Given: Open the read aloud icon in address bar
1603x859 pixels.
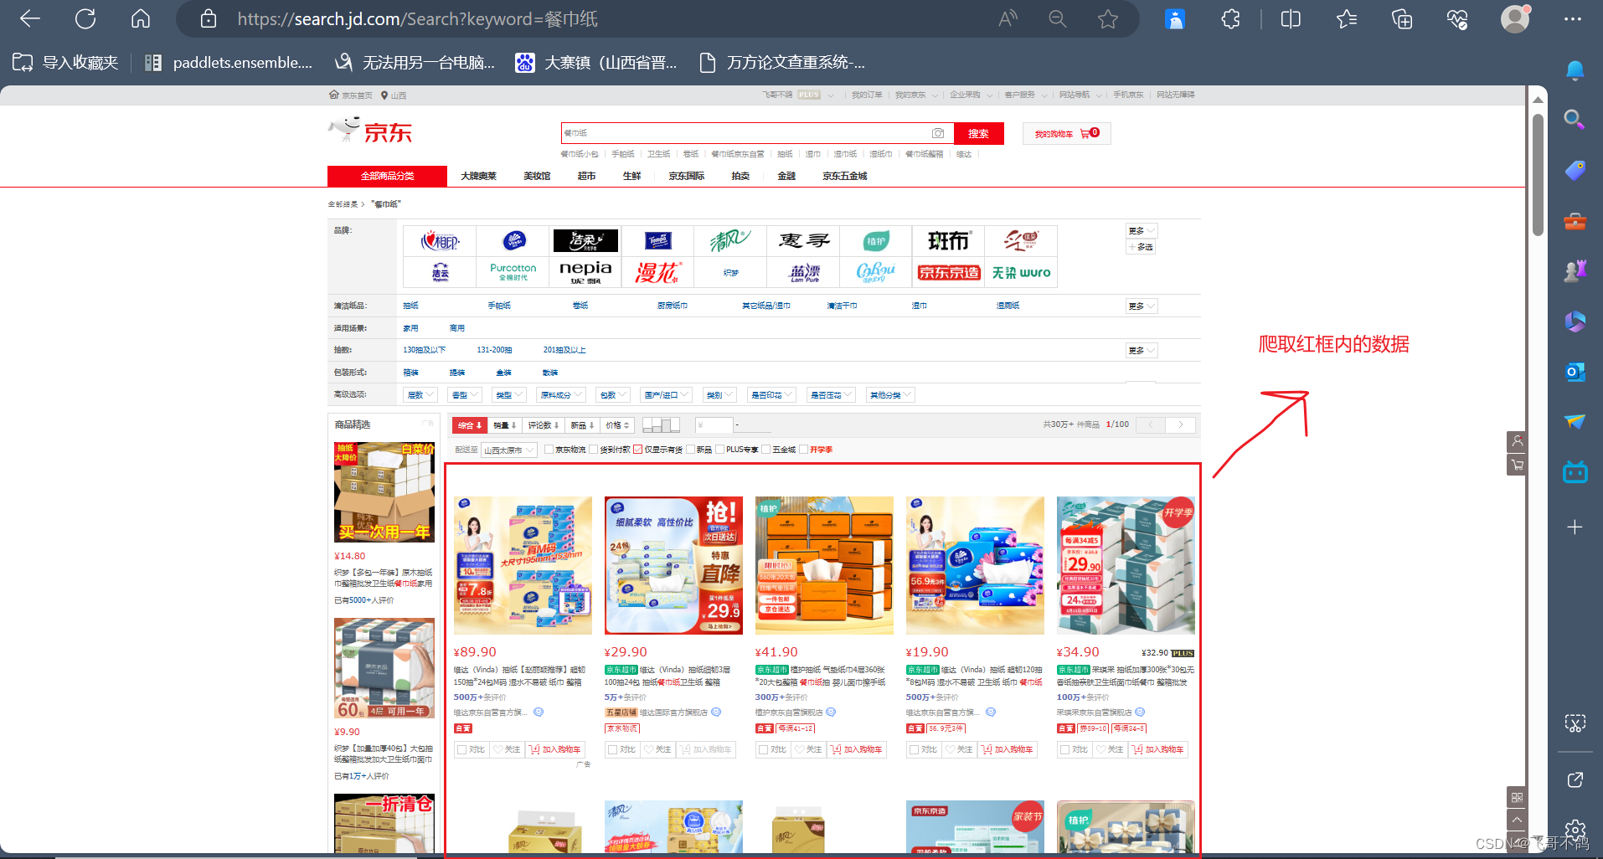Looking at the screenshot, I should [x=1008, y=18].
